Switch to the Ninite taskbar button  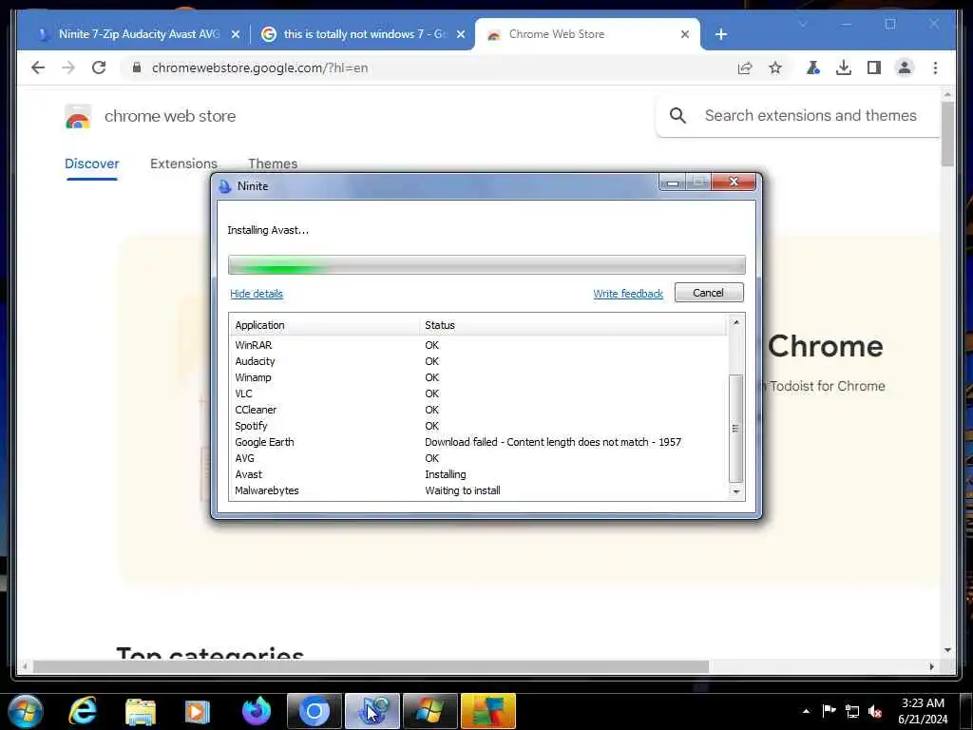pyautogui.click(x=372, y=711)
